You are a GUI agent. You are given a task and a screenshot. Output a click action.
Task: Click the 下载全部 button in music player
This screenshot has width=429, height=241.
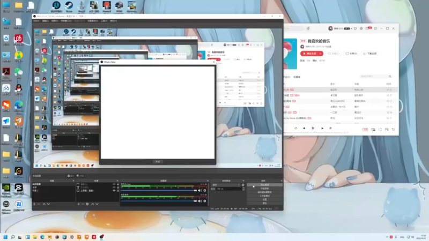click(x=369, y=54)
